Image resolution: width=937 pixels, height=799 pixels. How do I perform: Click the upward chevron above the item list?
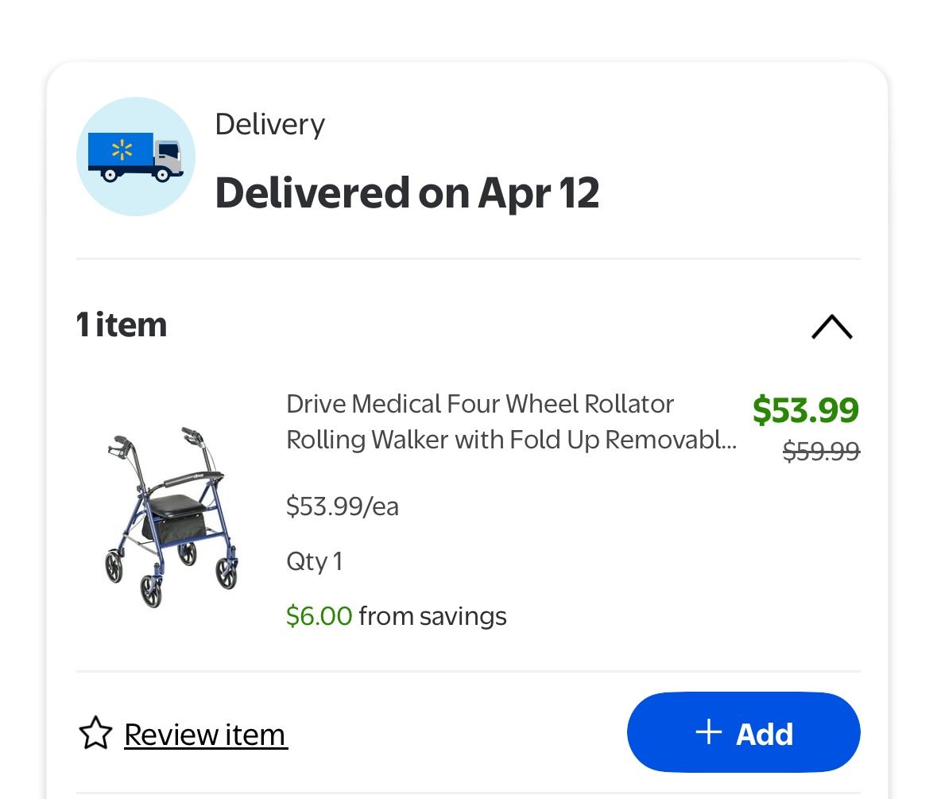(831, 327)
